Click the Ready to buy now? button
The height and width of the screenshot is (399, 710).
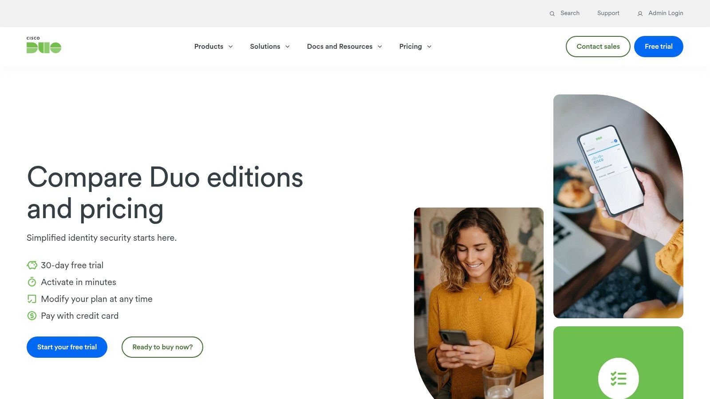[x=162, y=347]
